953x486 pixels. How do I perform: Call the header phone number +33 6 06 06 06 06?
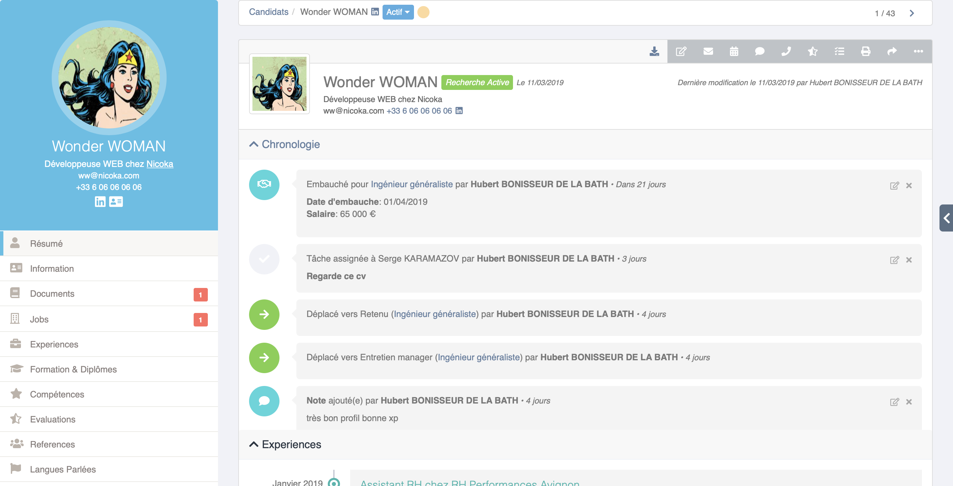(419, 111)
